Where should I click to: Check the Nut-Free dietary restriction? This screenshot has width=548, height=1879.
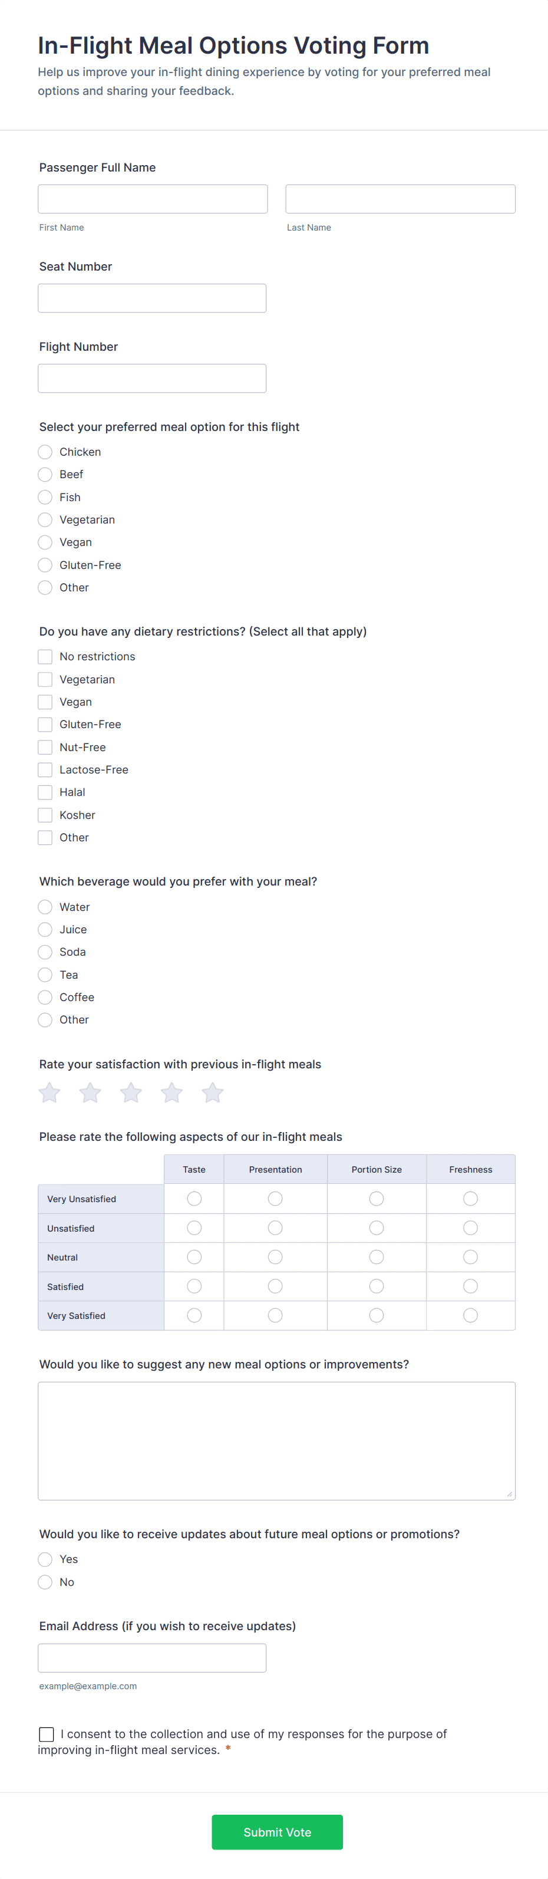click(45, 747)
